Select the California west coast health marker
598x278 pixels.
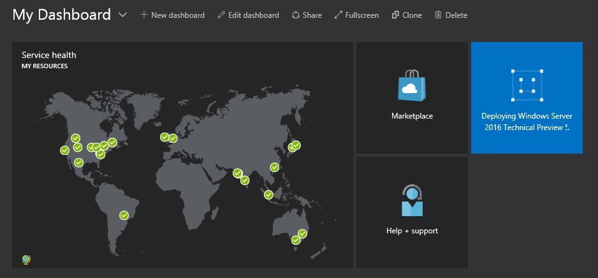64,150
